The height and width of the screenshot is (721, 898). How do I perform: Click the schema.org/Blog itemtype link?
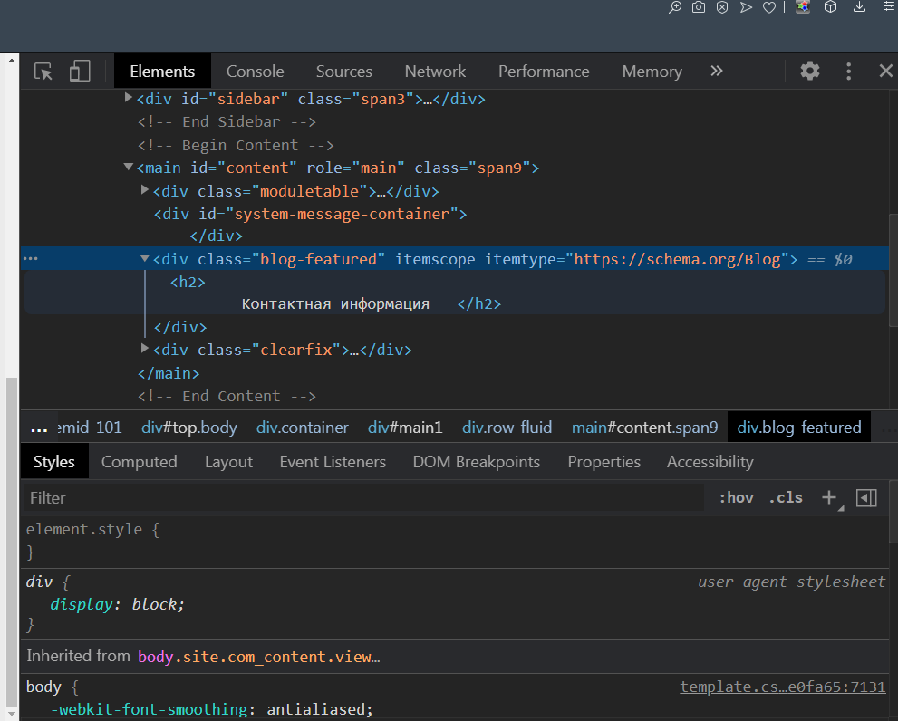(677, 259)
